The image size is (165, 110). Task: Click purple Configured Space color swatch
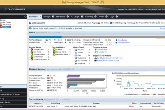[x=48, y=76]
